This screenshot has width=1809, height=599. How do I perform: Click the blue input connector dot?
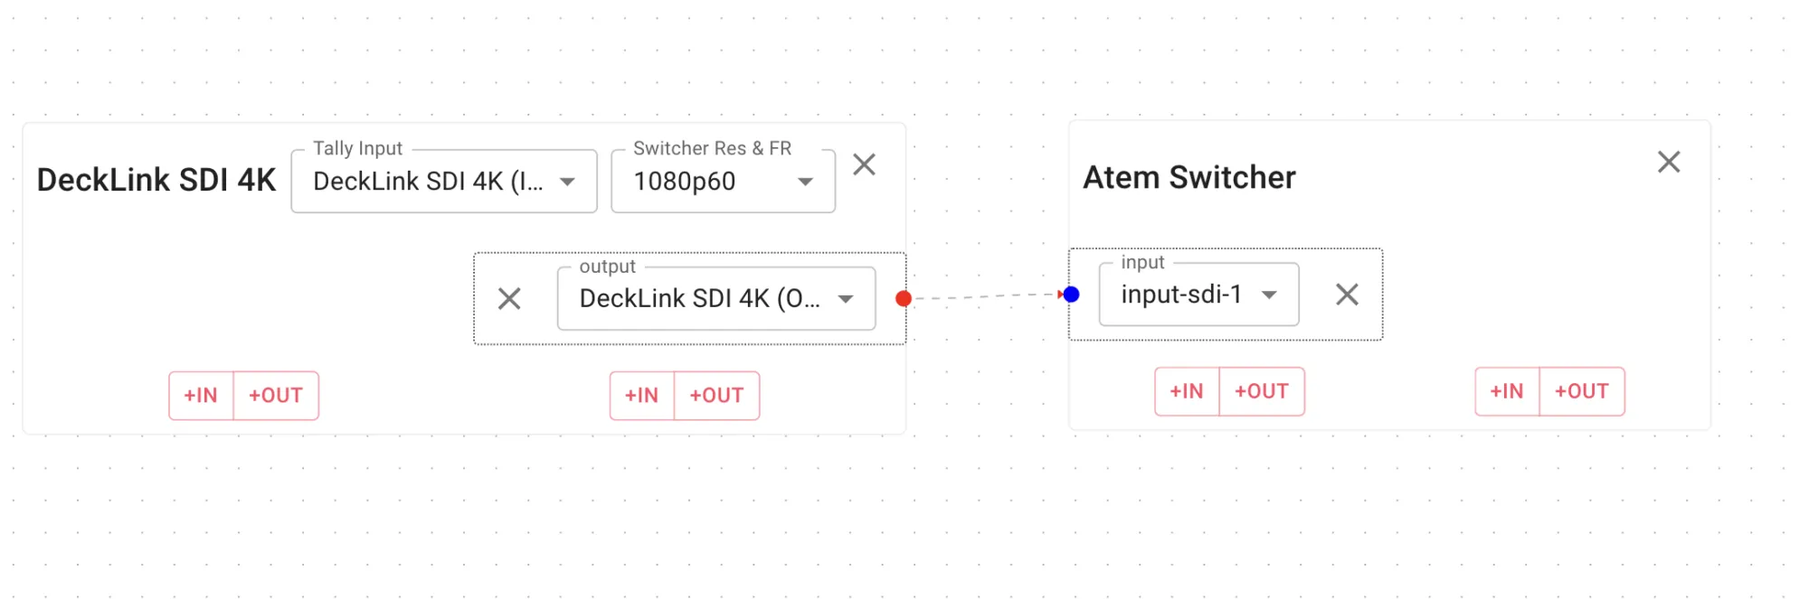pos(1071,294)
